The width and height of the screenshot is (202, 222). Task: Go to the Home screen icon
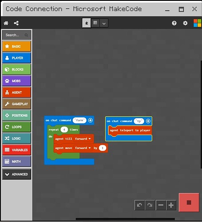pos(6,23)
